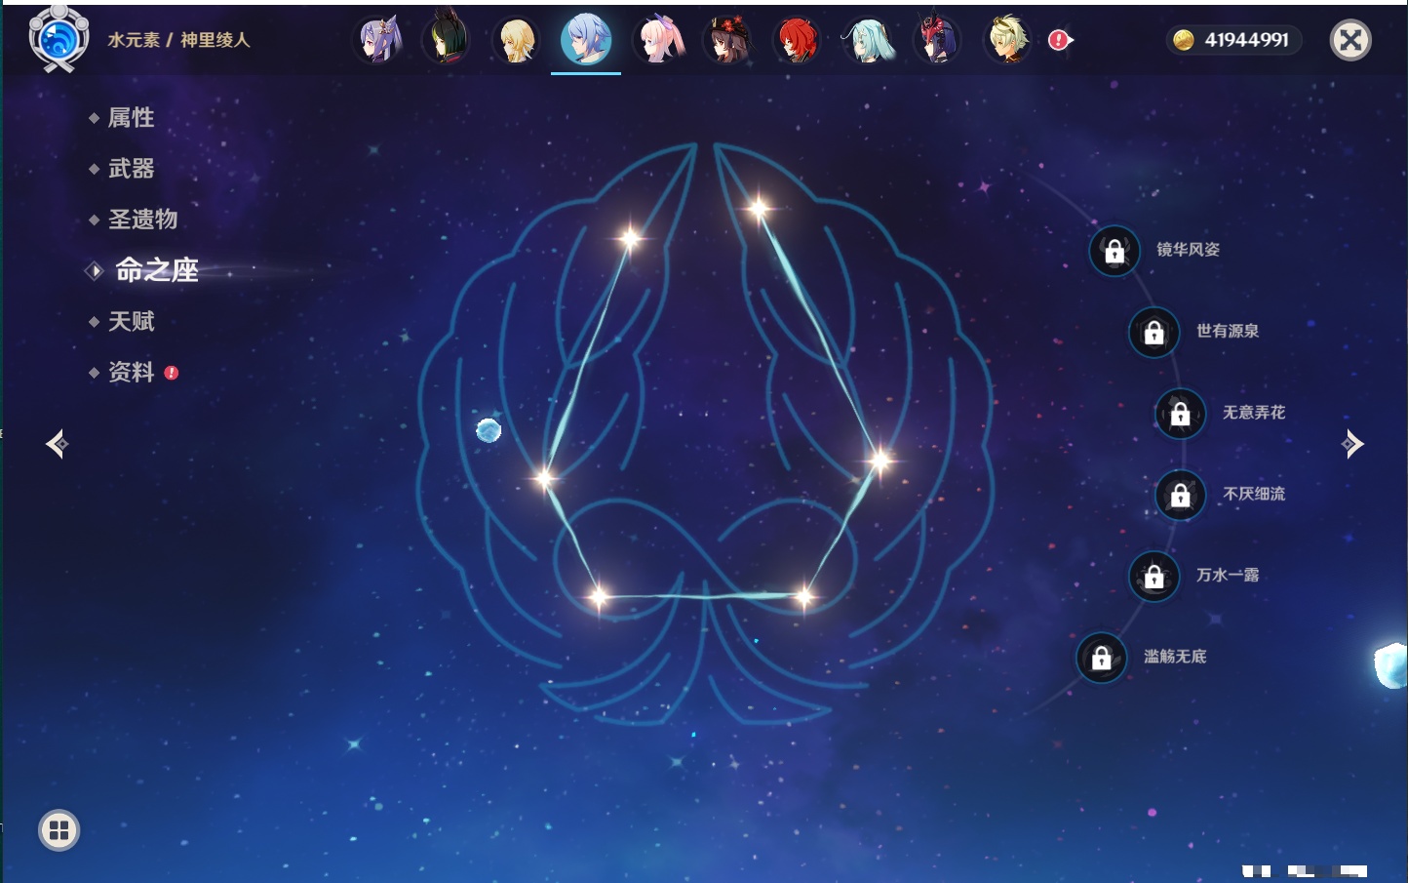Open the 圣遗物 artifacts menu
This screenshot has width=1408, height=883.
142,220
